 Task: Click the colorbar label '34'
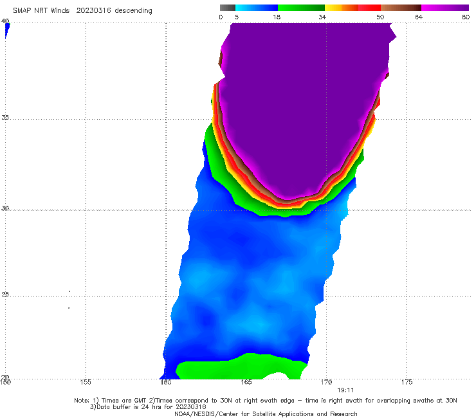(322, 17)
